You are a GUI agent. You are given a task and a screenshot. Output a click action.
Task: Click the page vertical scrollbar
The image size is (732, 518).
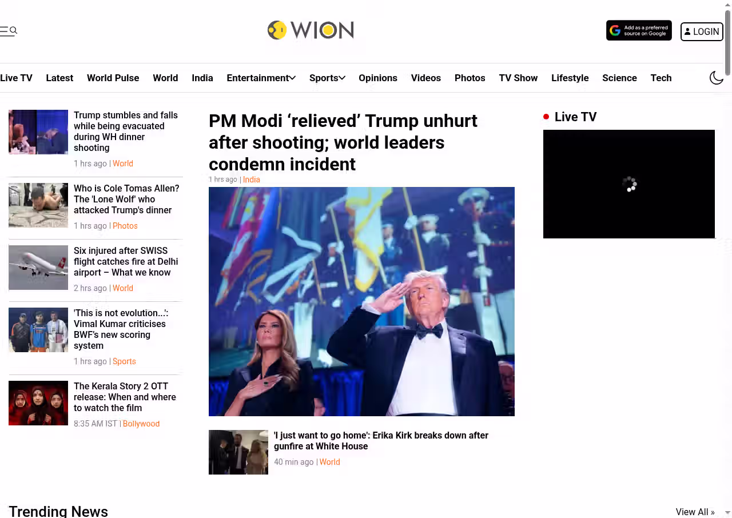728,259
